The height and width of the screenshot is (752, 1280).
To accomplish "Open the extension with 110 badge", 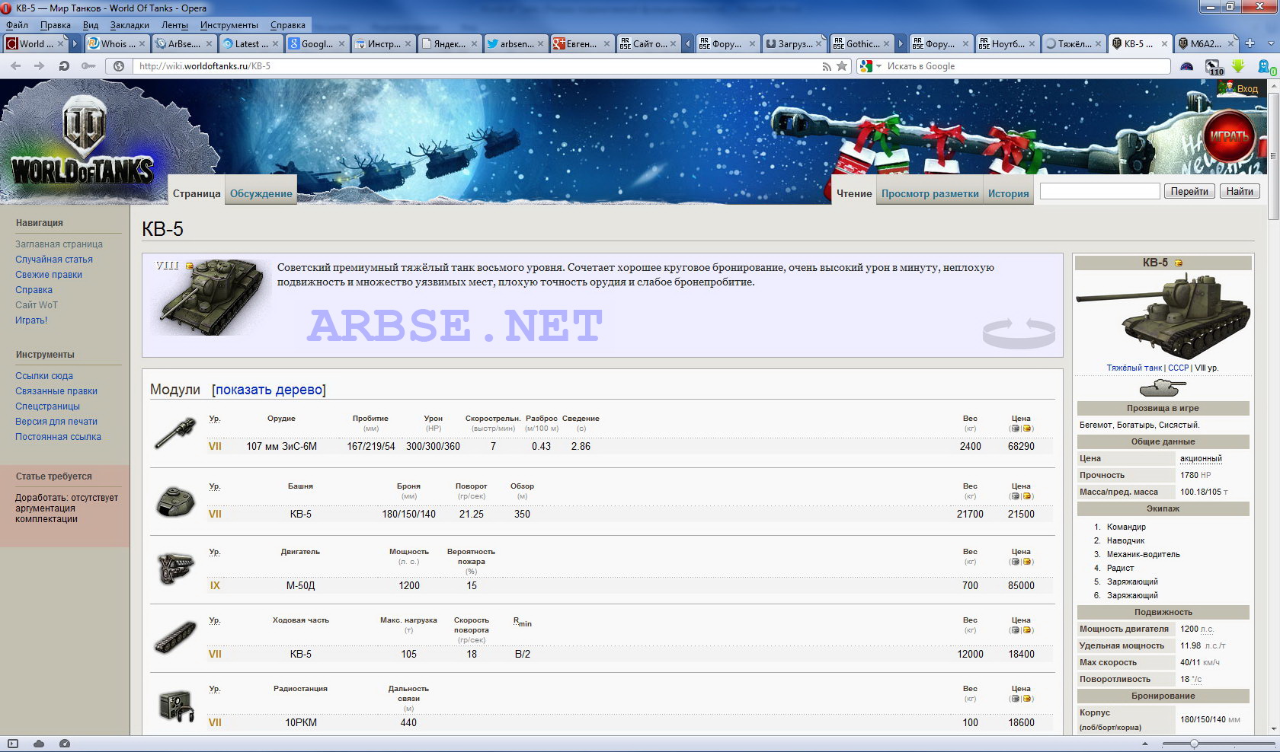I will tap(1214, 67).
